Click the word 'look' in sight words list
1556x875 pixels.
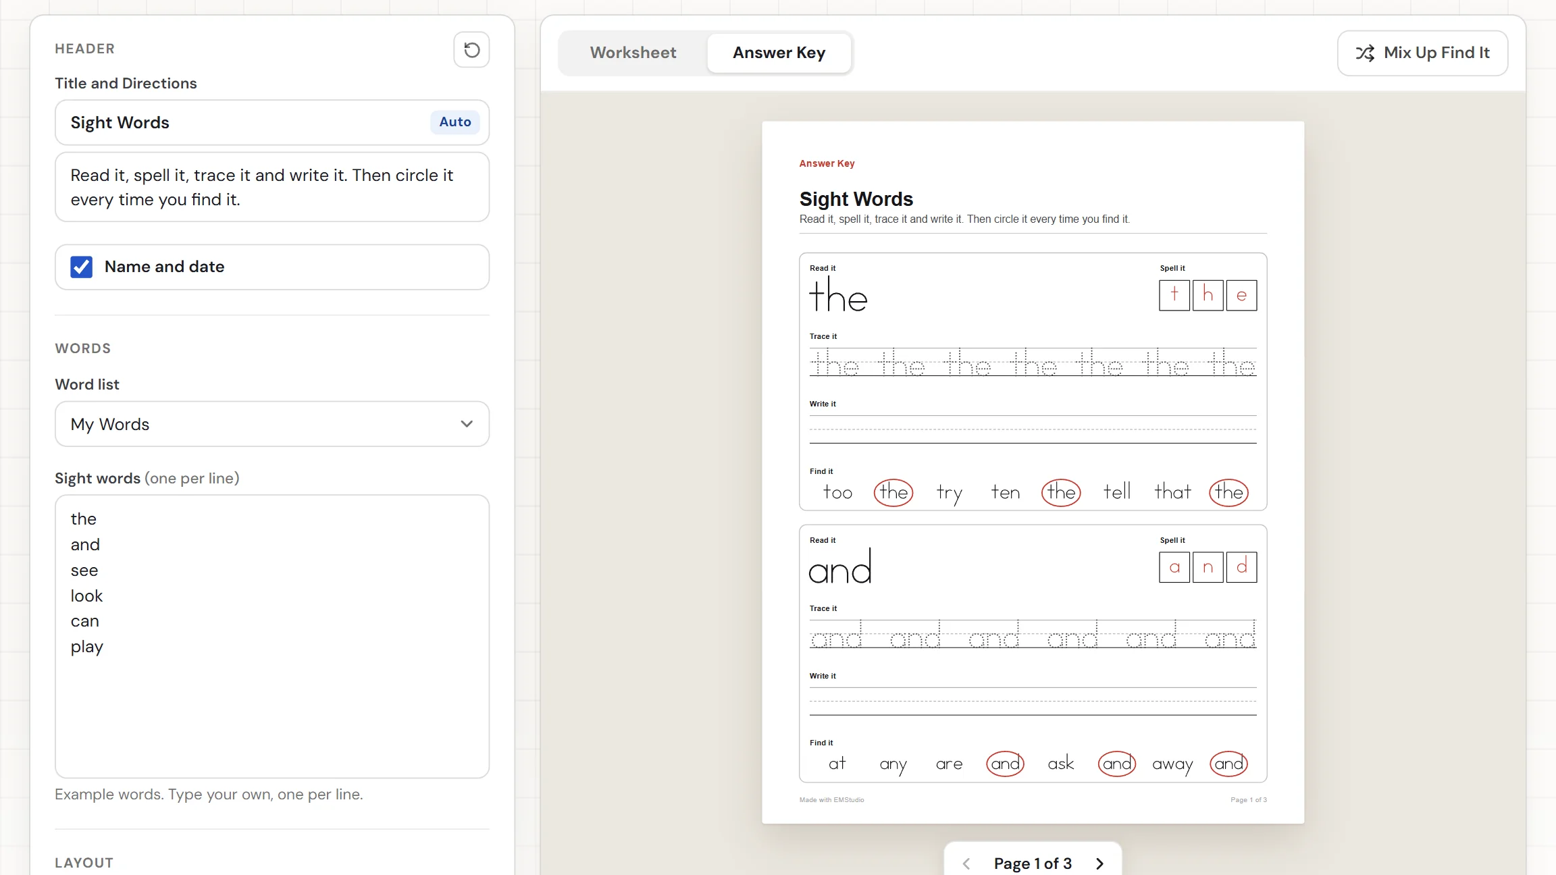(86, 595)
